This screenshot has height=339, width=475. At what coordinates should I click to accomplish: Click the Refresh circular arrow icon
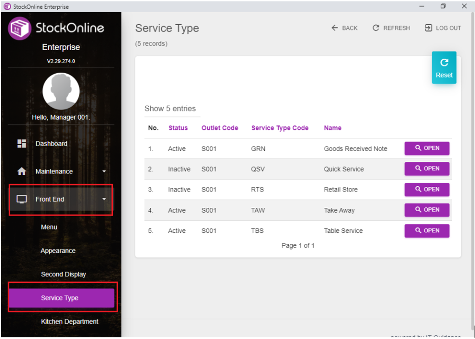tap(376, 28)
